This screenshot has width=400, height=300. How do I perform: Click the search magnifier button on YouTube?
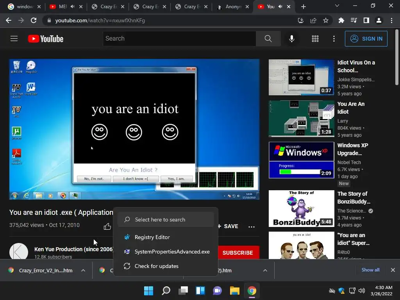coord(268,39)
